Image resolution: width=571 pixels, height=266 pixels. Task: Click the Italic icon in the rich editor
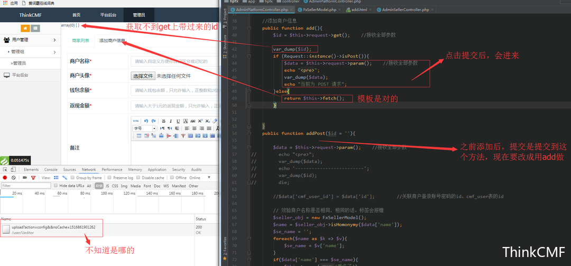(171, 121)
